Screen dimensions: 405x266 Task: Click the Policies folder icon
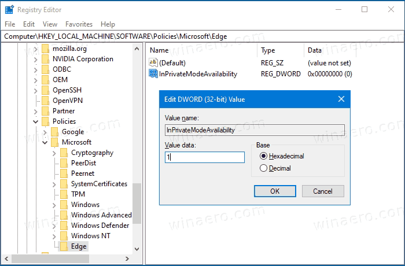(46, 121)
